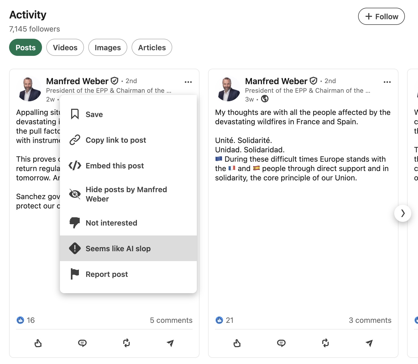Viewport: 418px width, 364px height.
Task: Send the wildfires post via paper plane icon
Action: [369, 343]
